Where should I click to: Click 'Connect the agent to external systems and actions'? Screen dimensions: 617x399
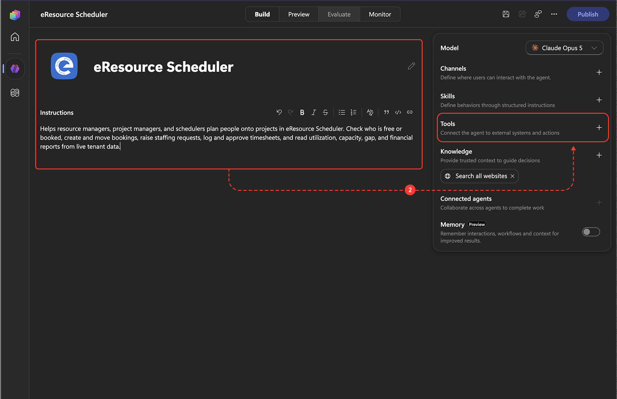(500, 133)
